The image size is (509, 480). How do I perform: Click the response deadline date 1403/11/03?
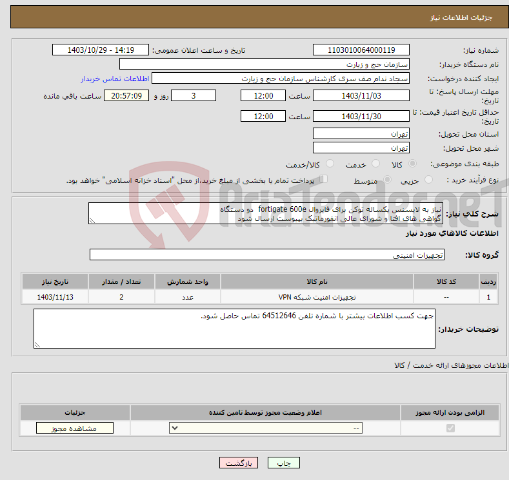click(x=361, y=95)
